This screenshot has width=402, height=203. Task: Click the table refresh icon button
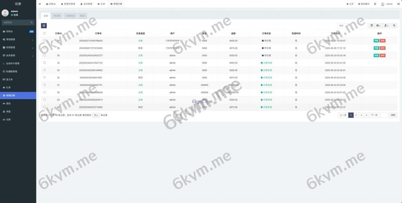pos(44,25)
